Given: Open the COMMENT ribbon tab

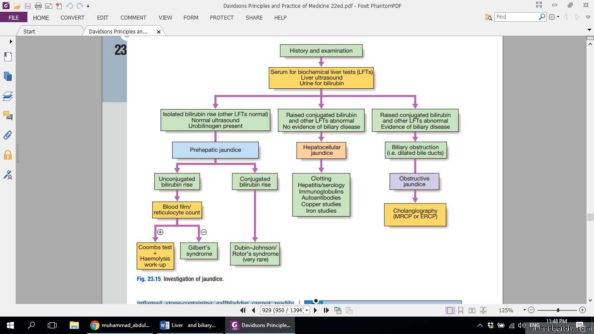Looking at the screenshot, I should coord(133,18).
